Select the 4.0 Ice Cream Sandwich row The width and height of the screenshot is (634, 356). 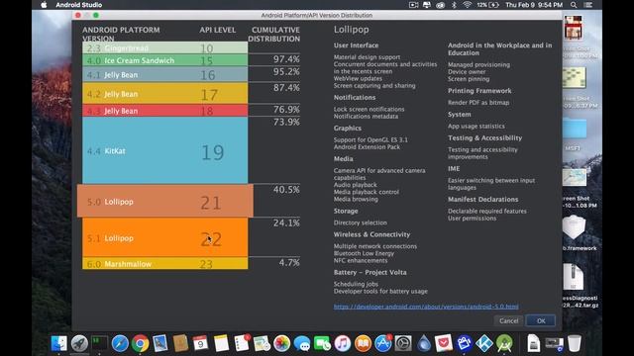[x=165, y=60]
